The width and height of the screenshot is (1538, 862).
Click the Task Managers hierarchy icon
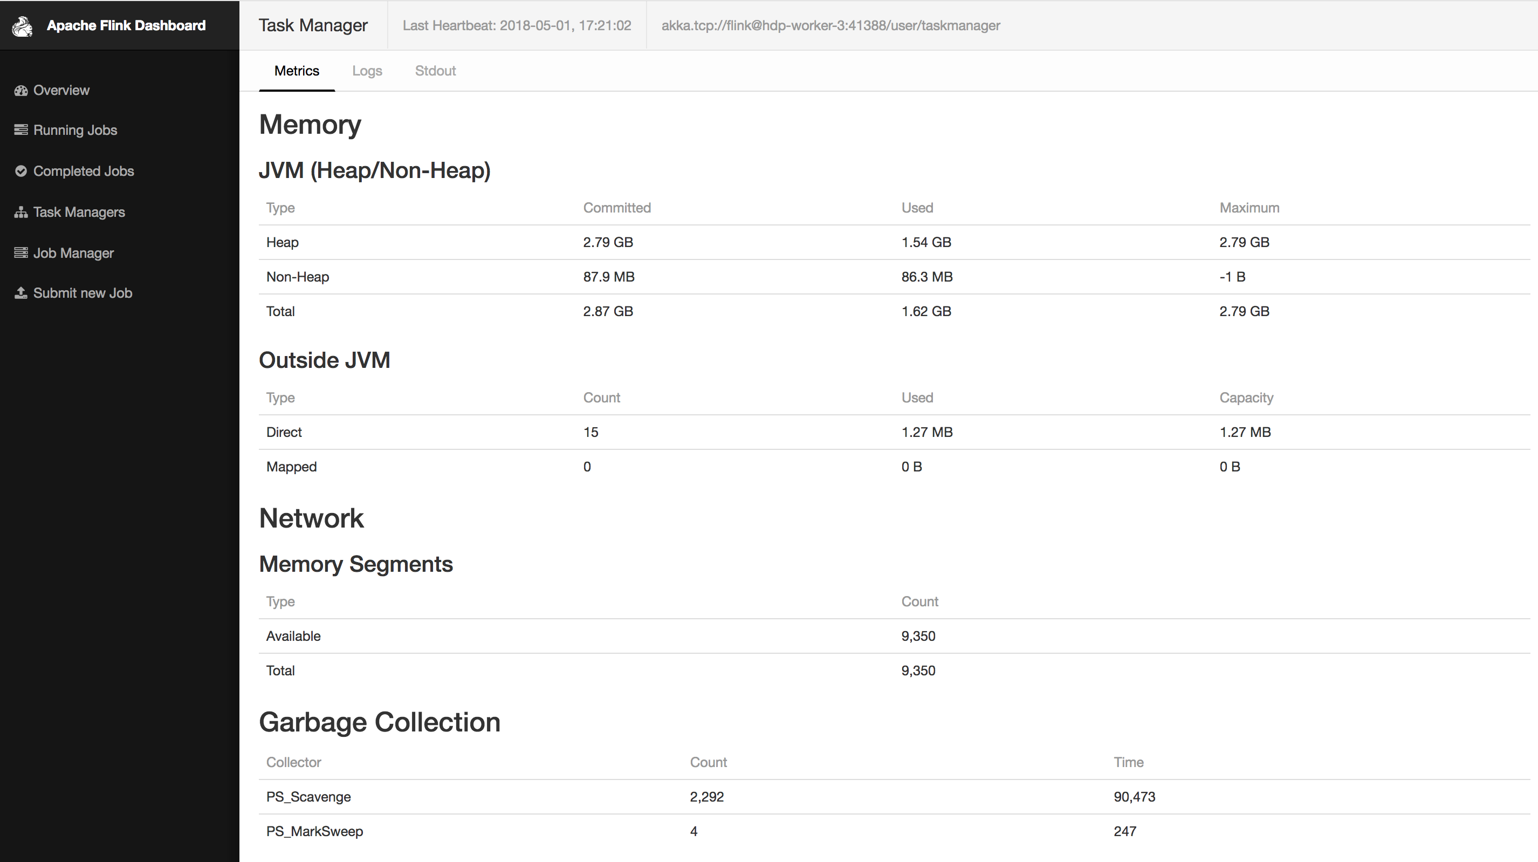pos(21,213)
